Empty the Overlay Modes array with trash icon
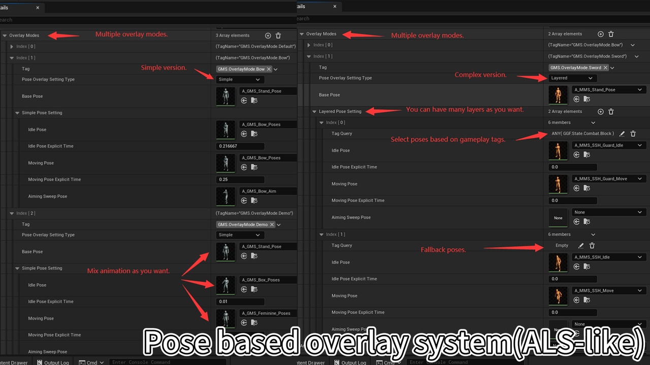Screen dimensions: 650x365 (278, 35)
